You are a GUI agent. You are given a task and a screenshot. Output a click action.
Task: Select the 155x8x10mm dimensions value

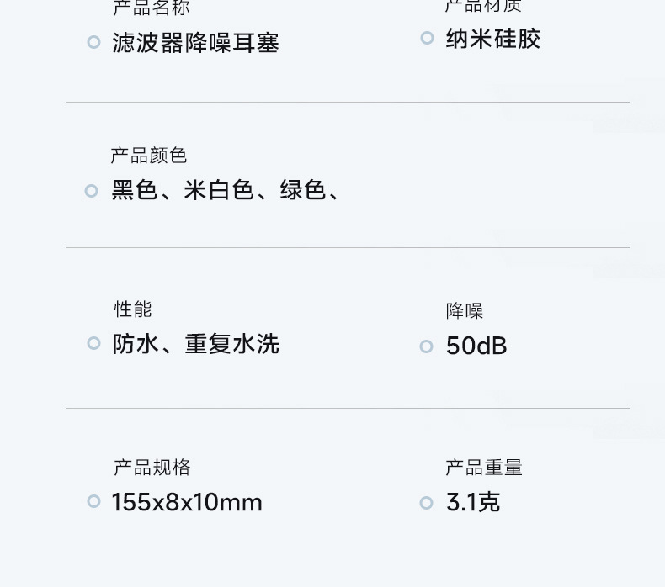coord(187,503)
